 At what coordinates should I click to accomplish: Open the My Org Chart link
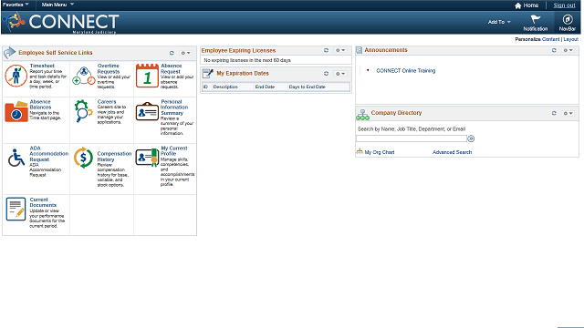click(380, 152)
